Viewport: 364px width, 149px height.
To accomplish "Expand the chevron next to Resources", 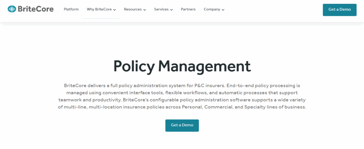I will (145, 10).
